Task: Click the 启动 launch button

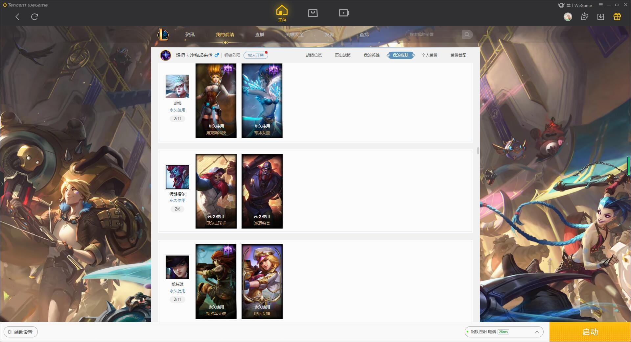Action: [x=590, y=332]
